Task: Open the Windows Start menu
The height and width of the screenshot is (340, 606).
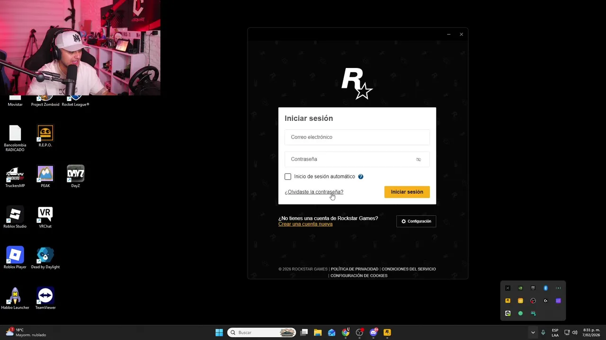Action: (219, 332)
